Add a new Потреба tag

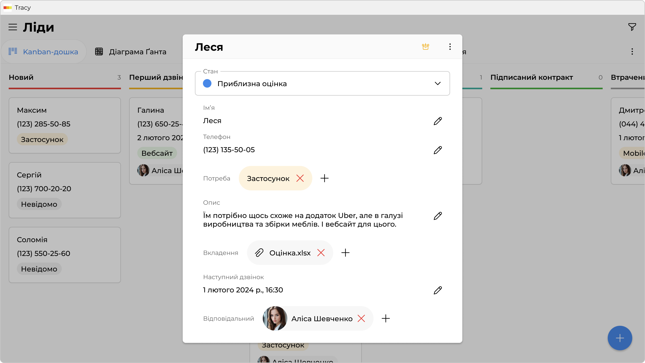tap(324, 178)
